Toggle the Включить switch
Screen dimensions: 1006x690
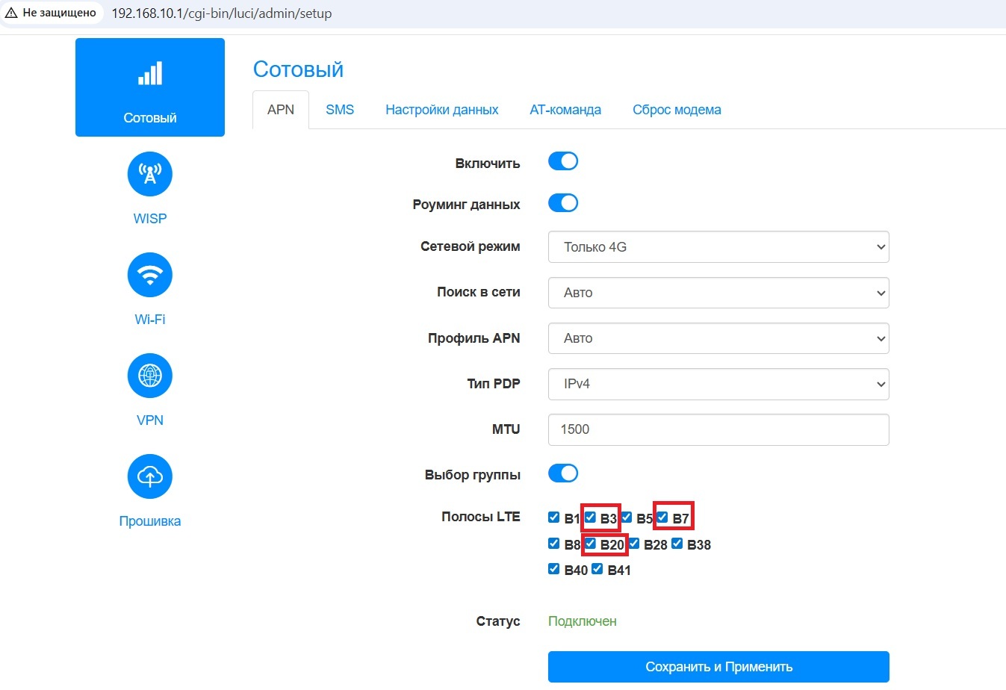pyautogui.click(x=563, y=161)
